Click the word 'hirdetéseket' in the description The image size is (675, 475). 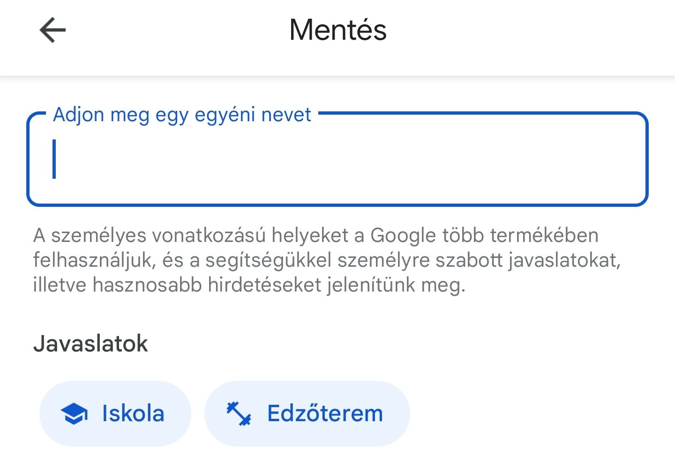[264, 285]
